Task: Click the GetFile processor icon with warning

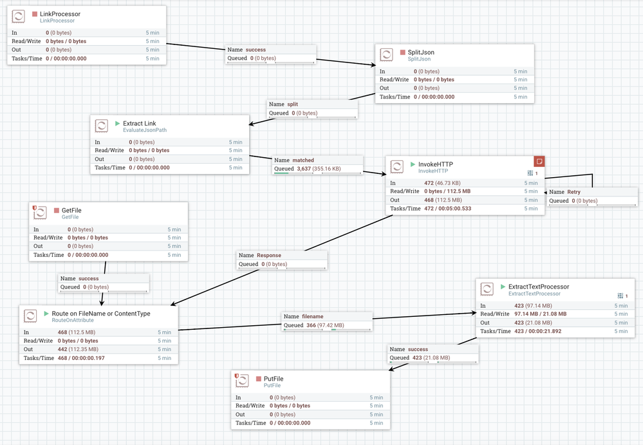Action: 40,213
